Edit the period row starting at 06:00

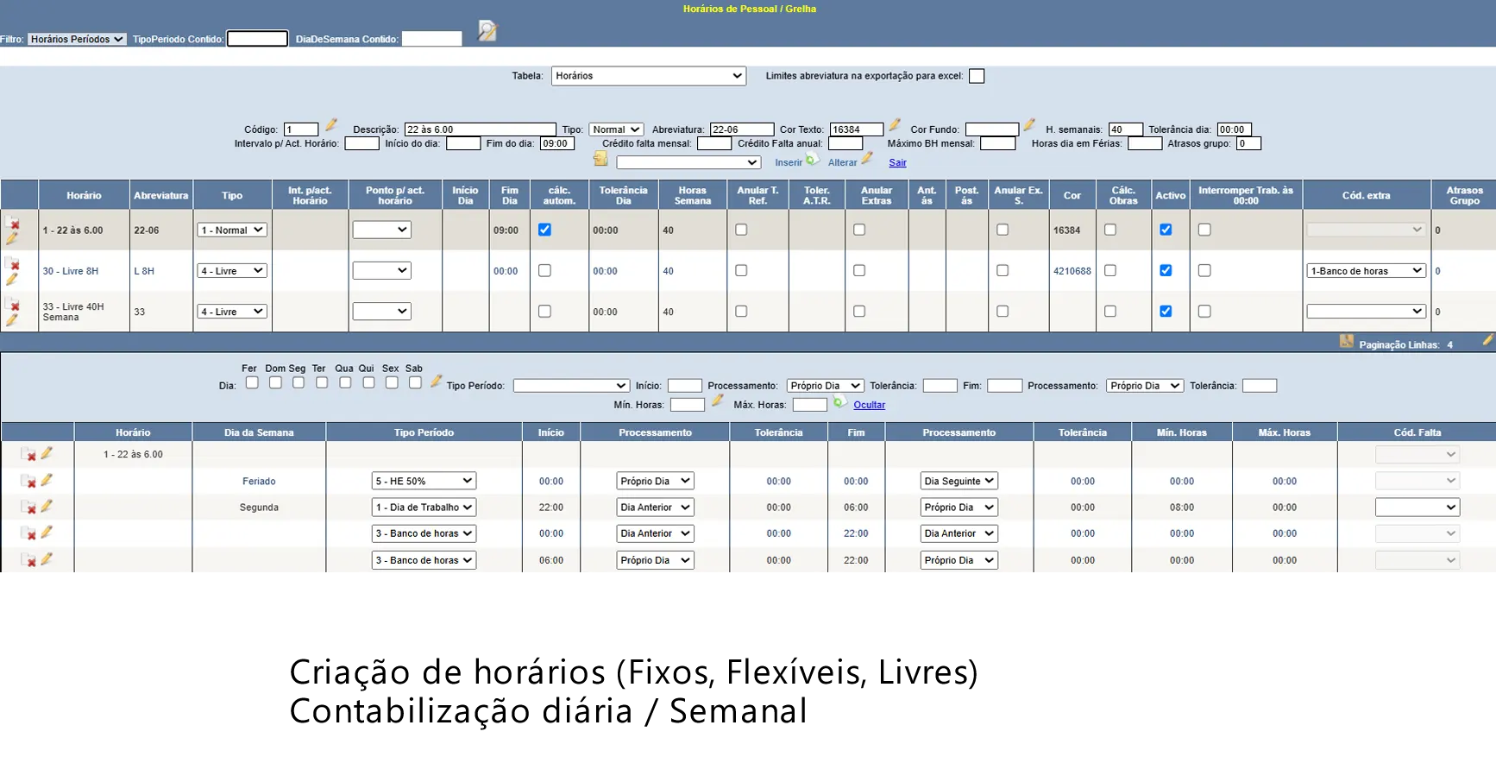[x=47, y=558]
